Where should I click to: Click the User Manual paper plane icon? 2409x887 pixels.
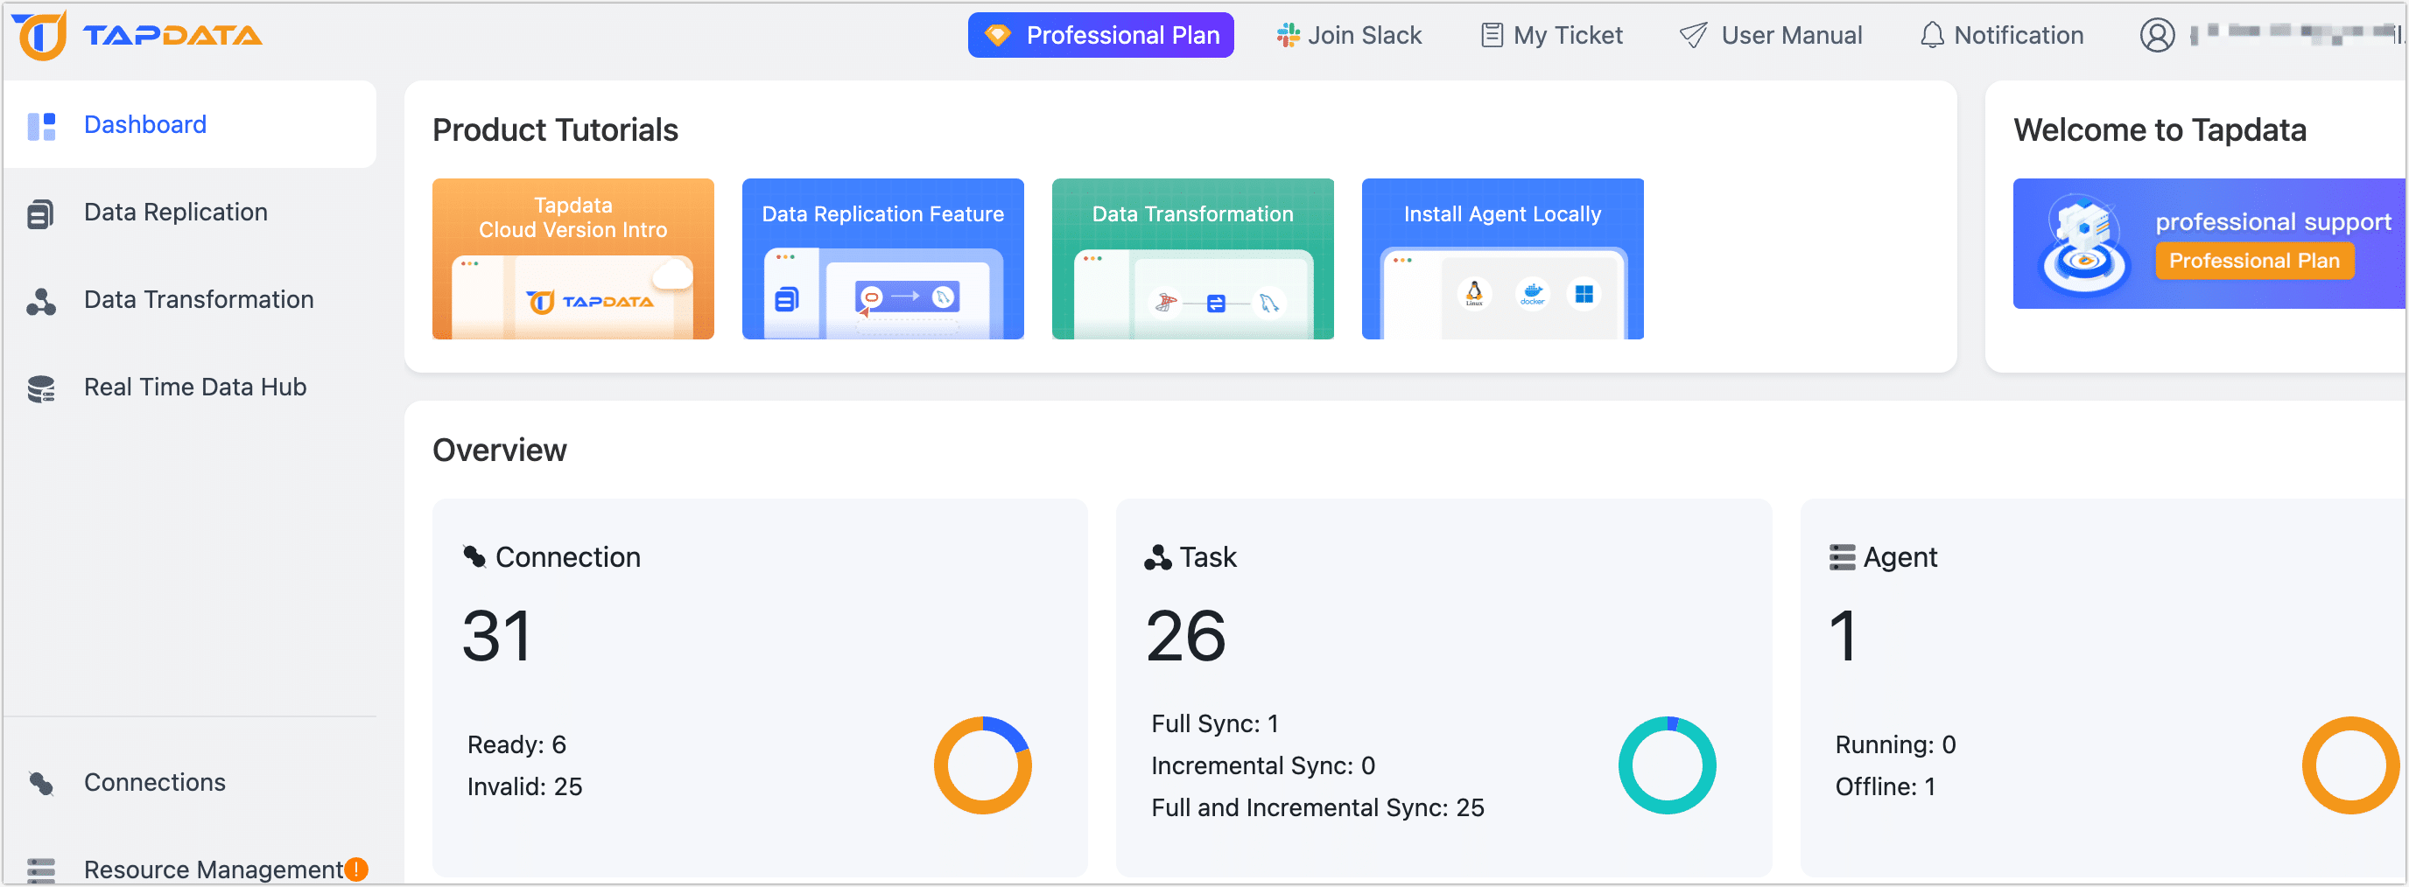tap(1693, 36)
